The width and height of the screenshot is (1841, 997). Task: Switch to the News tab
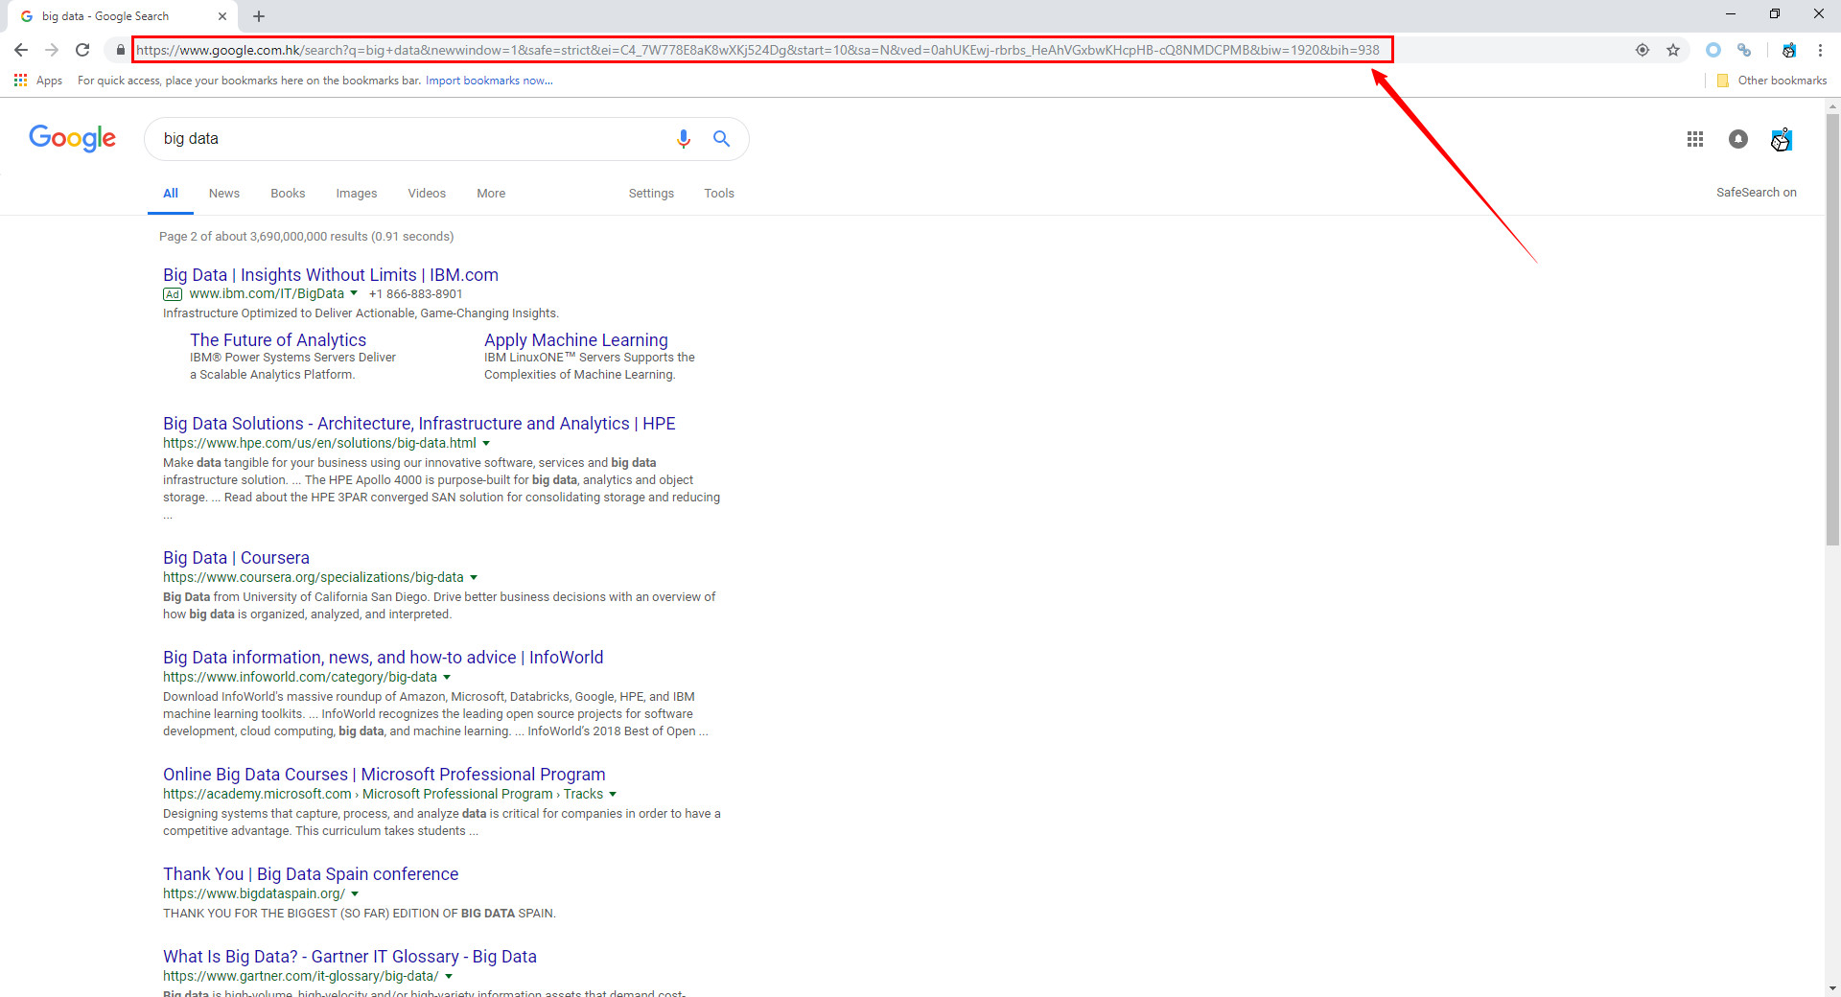224,194
